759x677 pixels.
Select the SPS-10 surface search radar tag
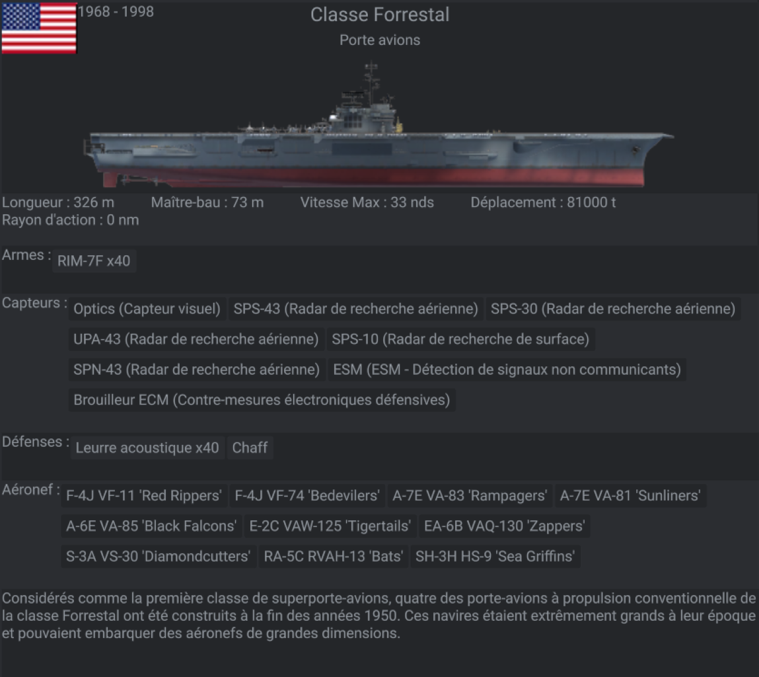pyautogui.click(x=460, y=339)
